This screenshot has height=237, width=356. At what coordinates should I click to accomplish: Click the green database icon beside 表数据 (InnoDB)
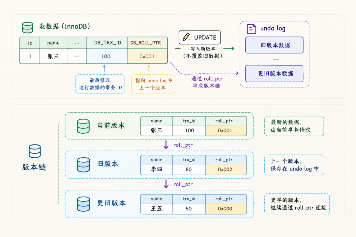point(27,27)
